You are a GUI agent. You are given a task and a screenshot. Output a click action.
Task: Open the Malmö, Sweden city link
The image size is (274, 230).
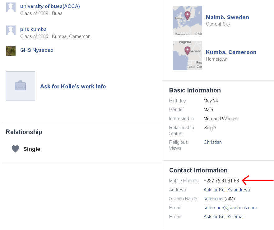(x=227, y=17)
